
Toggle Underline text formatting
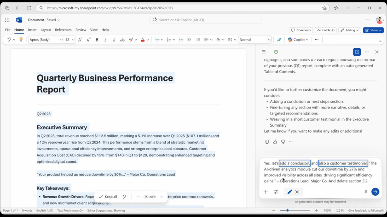coord(114,39)
